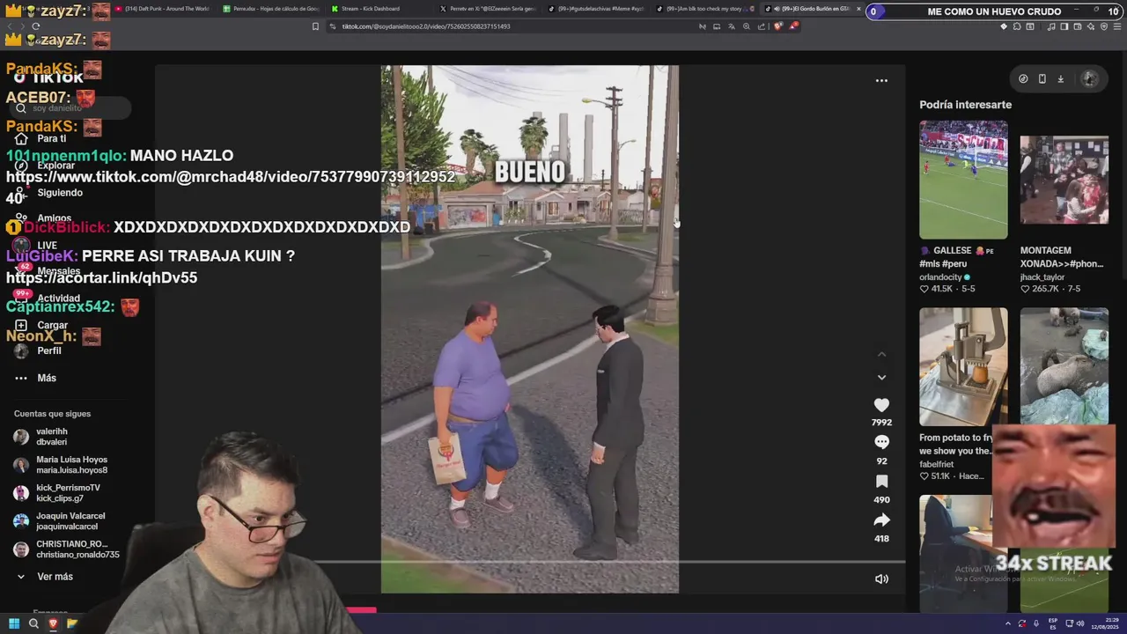Image resolution: width=1127 pixels, height=634 pixels.
Task: Click the TikTok coins icon in top pill
Action: click(1023, 78)
